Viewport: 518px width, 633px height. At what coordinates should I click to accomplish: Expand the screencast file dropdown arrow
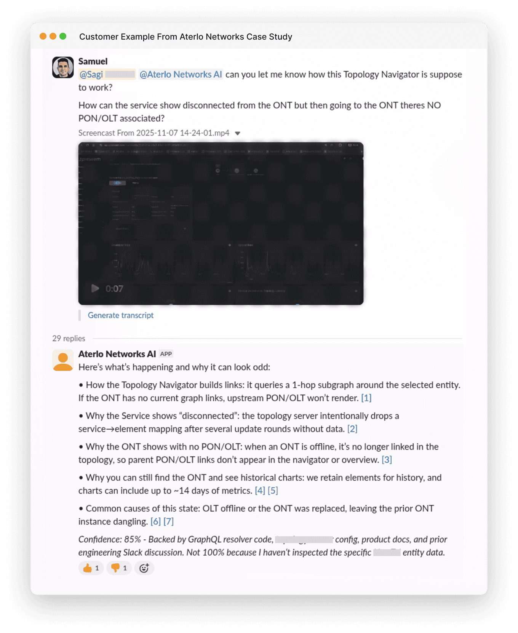238,133
